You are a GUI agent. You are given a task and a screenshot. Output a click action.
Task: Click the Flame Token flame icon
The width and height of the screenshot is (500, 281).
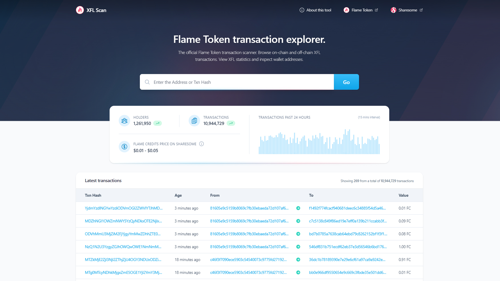coord(346,10)
